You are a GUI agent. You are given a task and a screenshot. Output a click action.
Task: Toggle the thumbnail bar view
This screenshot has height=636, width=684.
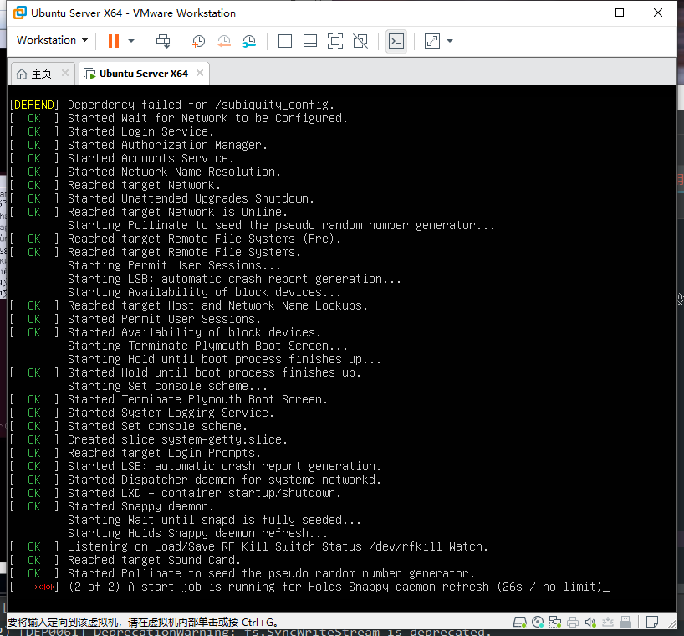click(310, 41)
